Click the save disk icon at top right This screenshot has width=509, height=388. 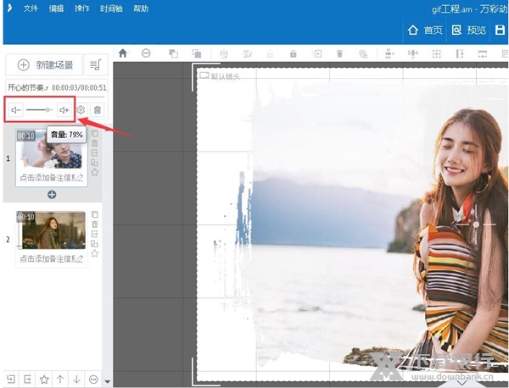[500, 30]
